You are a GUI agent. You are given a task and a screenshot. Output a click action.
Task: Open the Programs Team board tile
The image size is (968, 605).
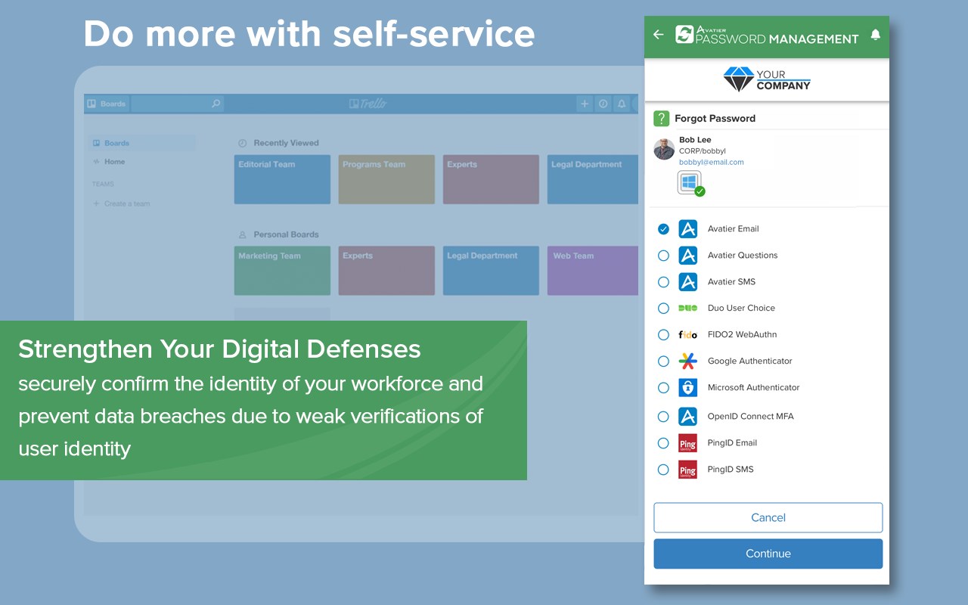386,179
